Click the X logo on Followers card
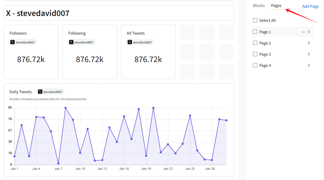 point(12,42)
